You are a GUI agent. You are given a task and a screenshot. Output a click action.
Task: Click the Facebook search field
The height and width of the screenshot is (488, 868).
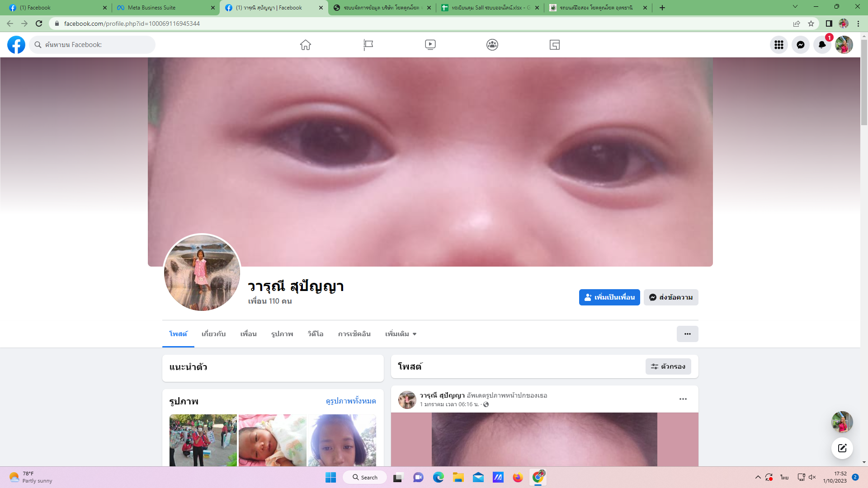coord(93,45)
